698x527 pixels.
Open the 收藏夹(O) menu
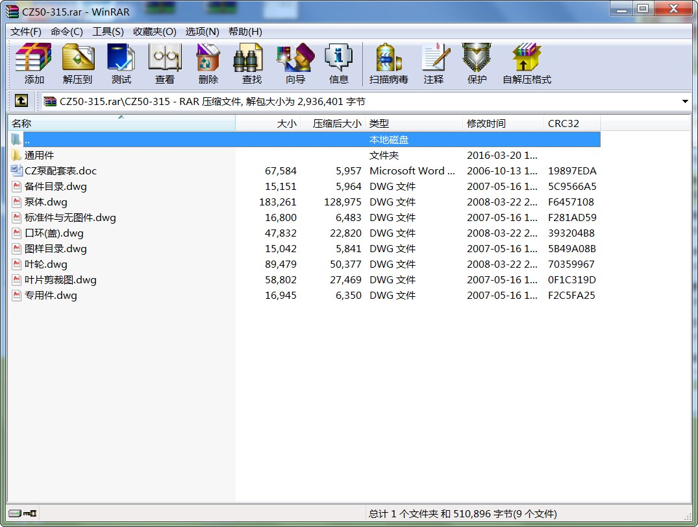[x=155, y=32]
